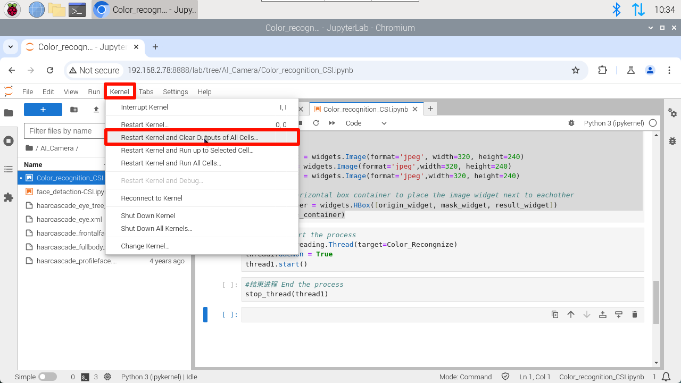The width and height of the screenshot is (681, 383).
Task: Bookmark this page with star icon
Action: click(x=575, y=70)
